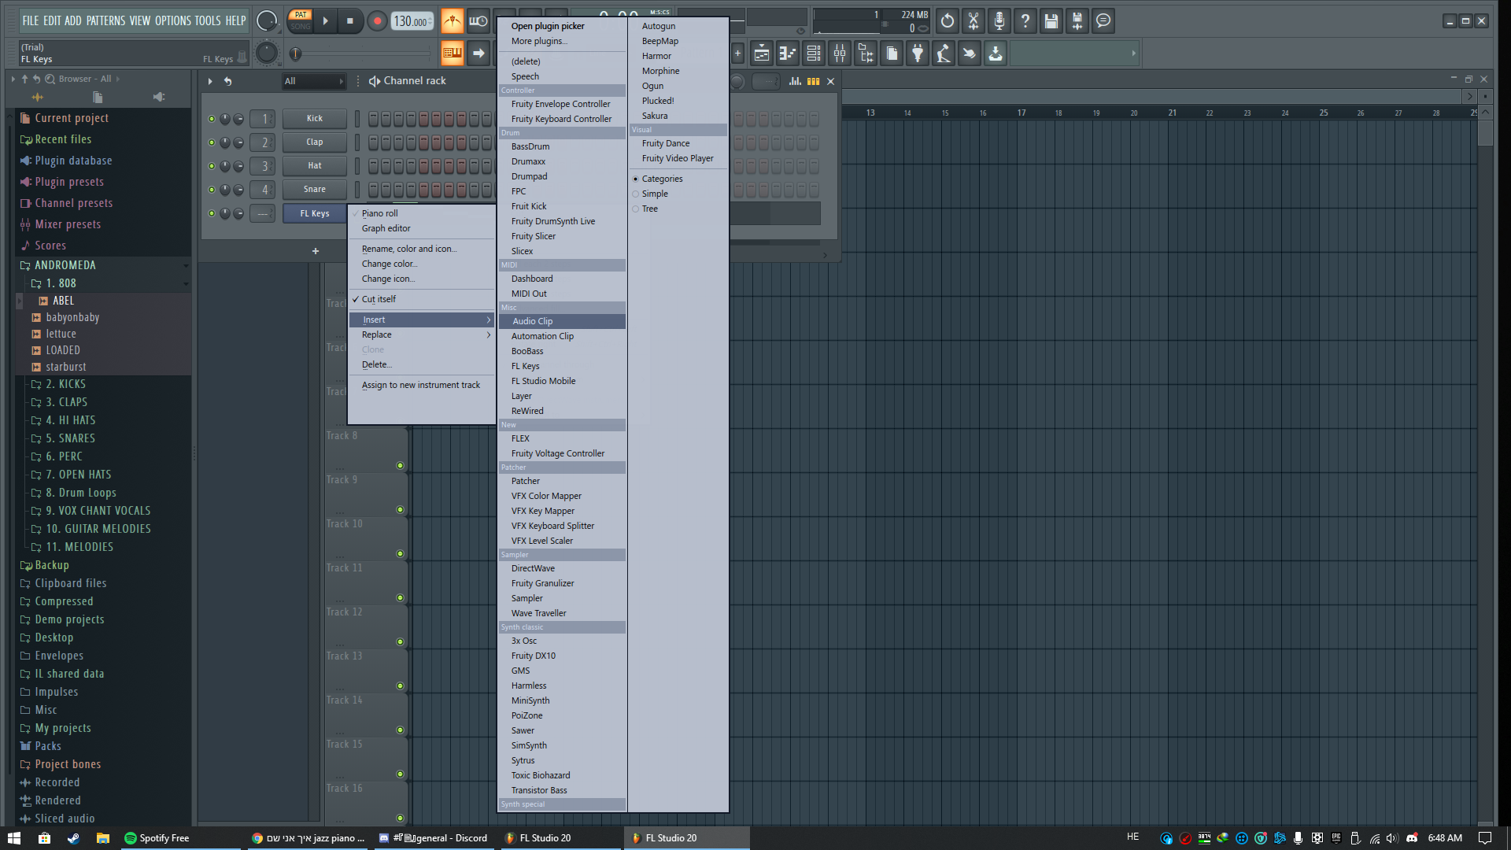Click the undo circular arrow icon

click(x=947, y=21)
